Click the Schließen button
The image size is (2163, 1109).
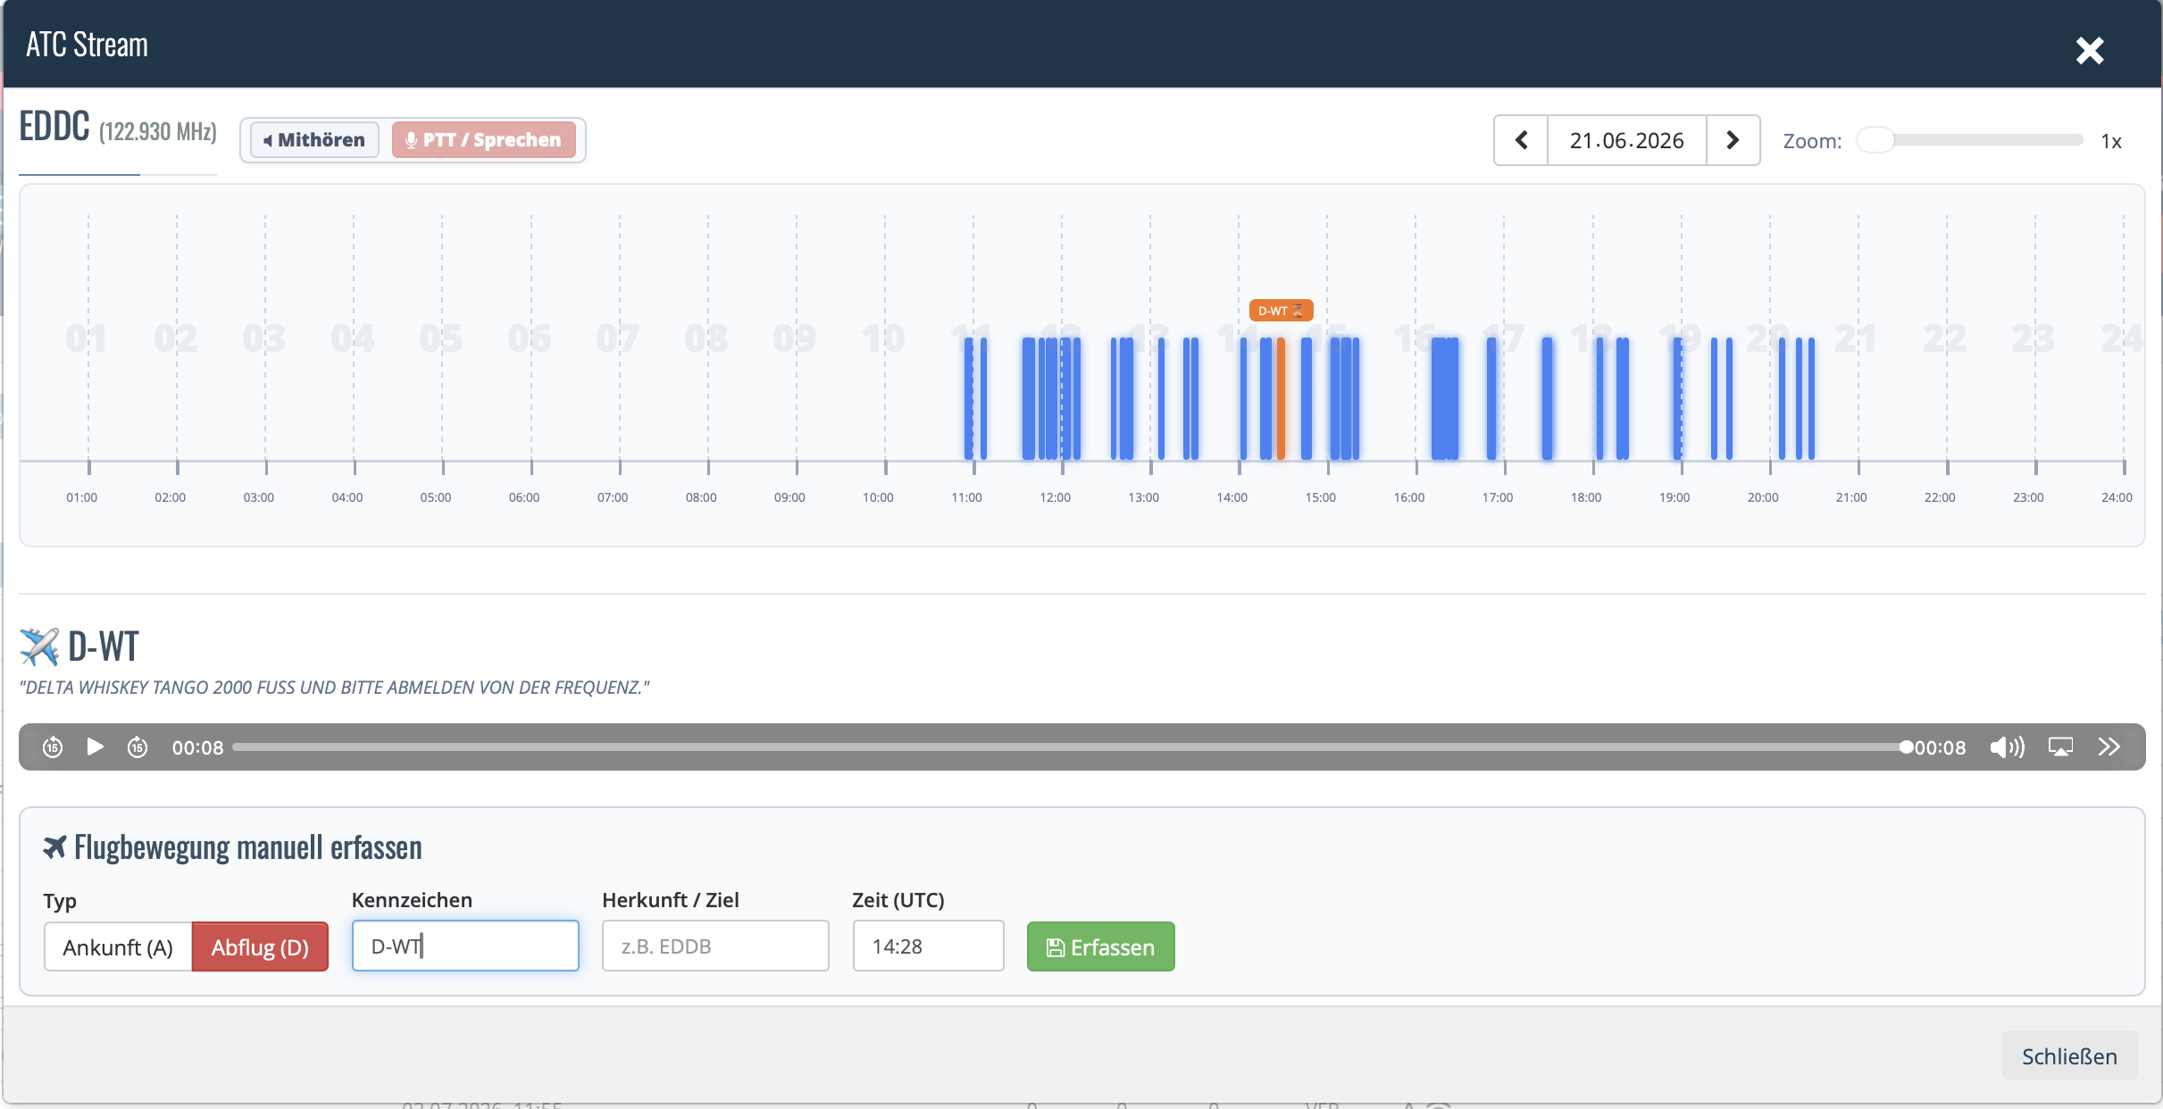click(x=2069, y=1056)
